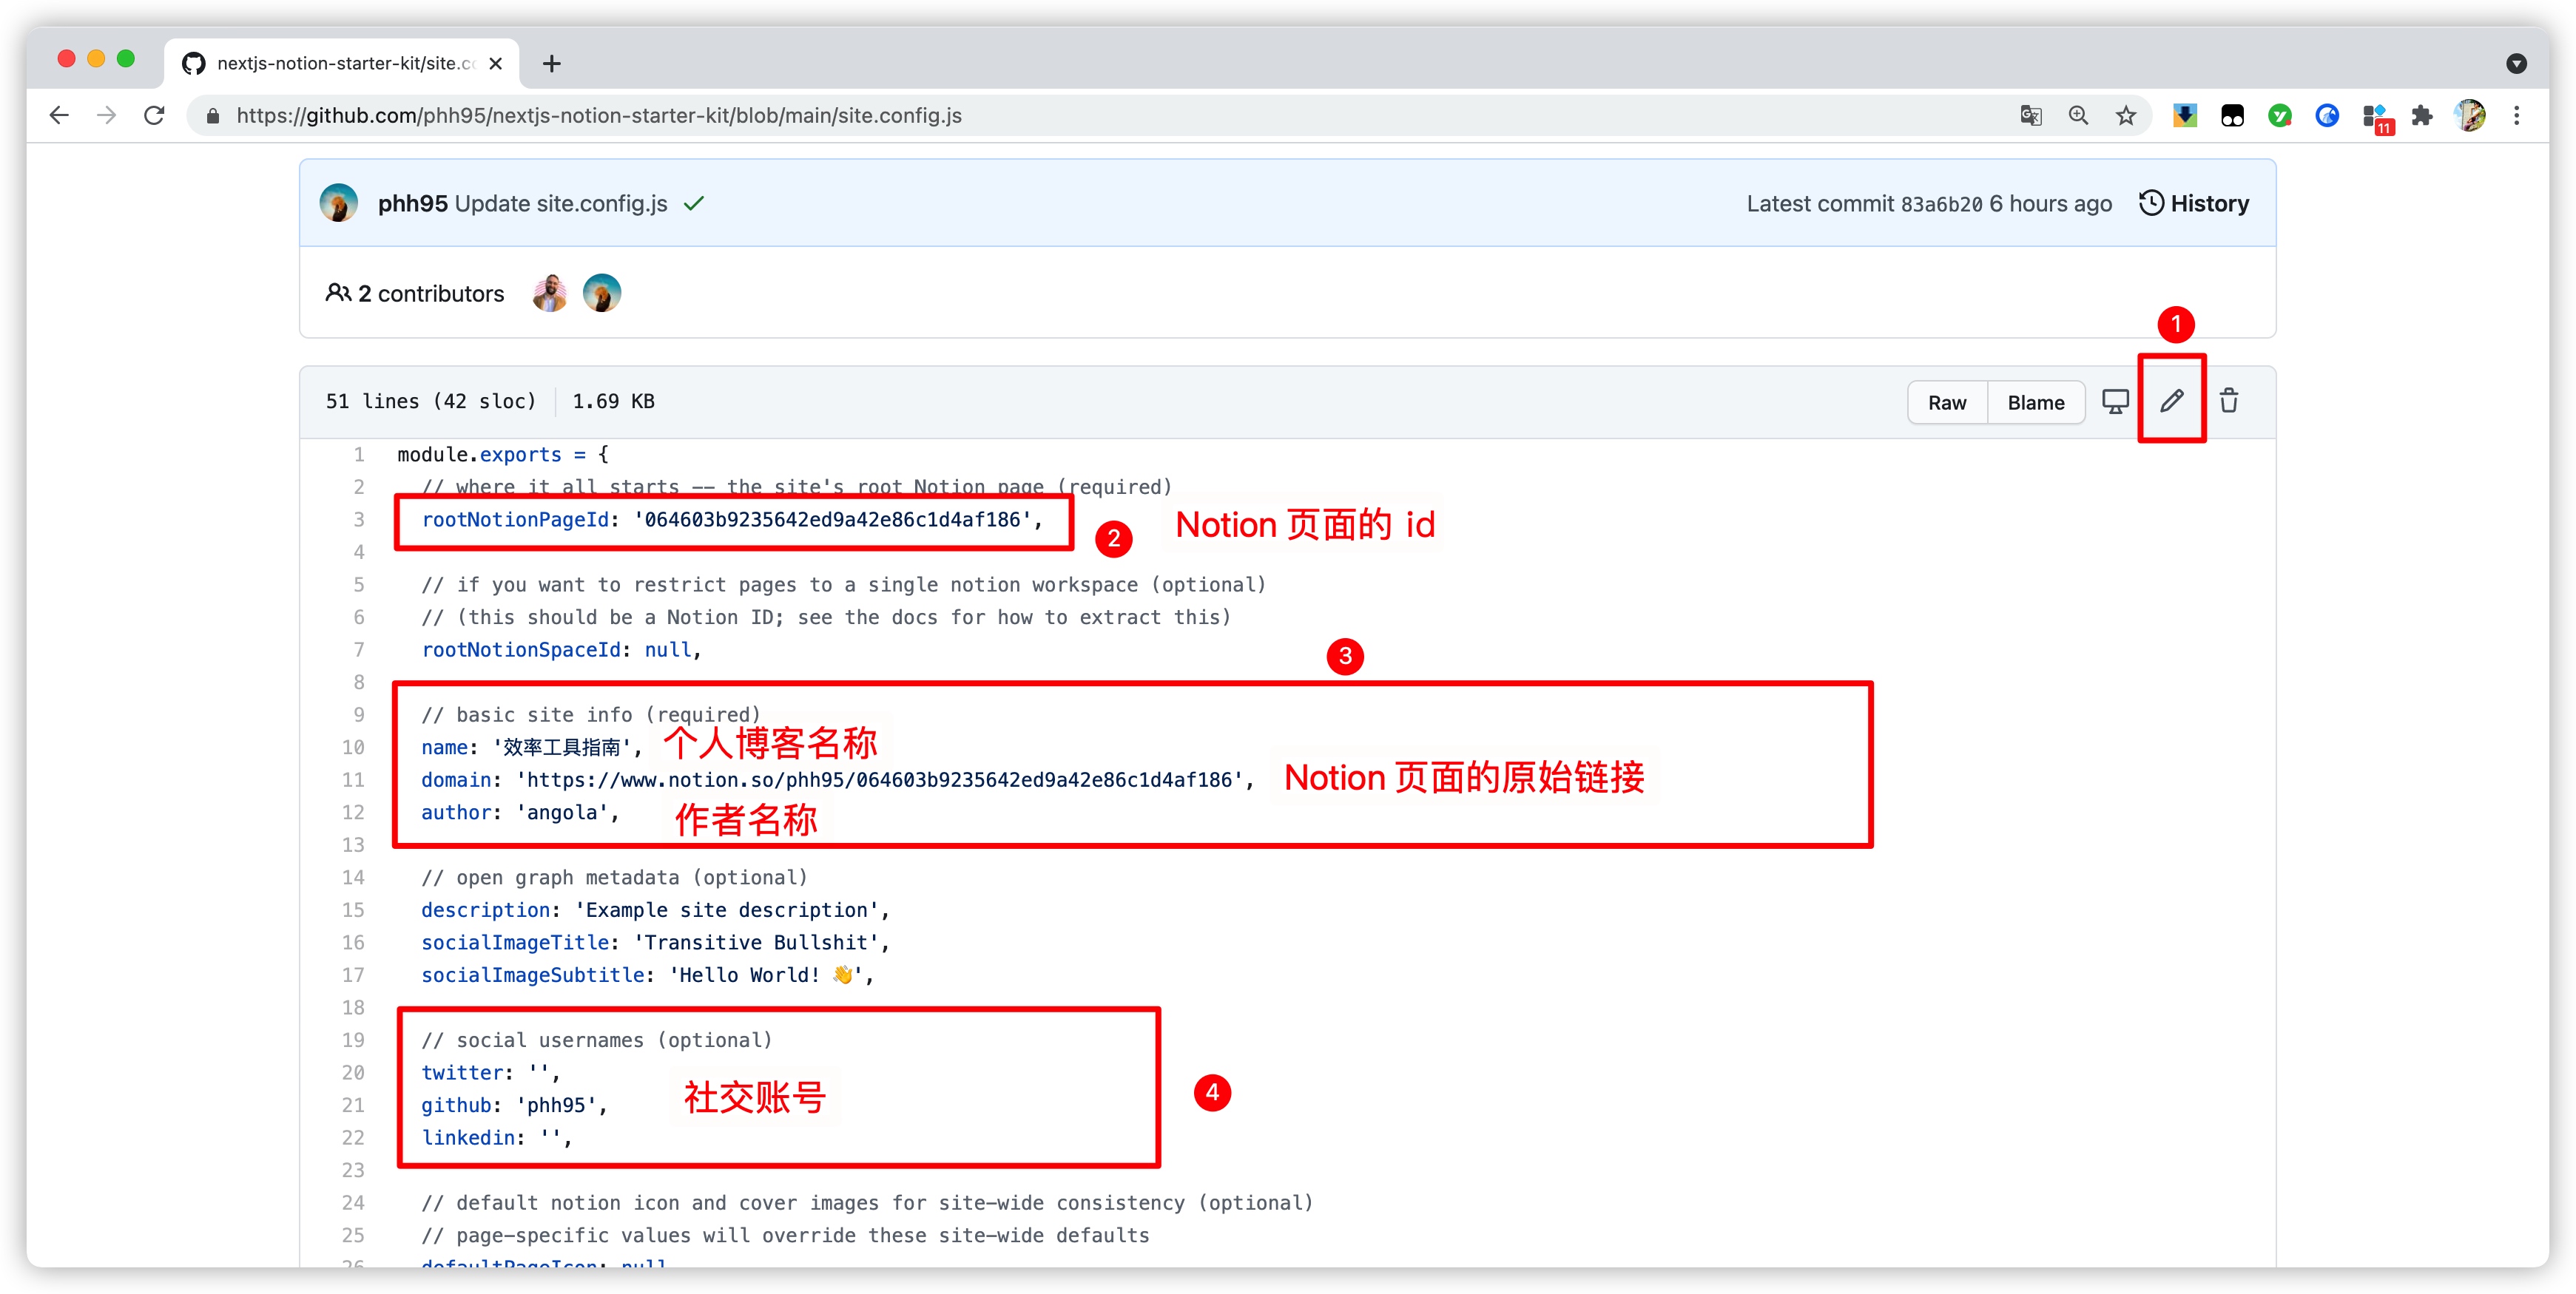
Task: Open the commit History link
Action: pyautogui.click(x=2194, y=204)
